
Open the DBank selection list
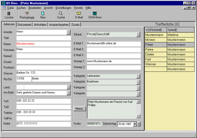138,34
